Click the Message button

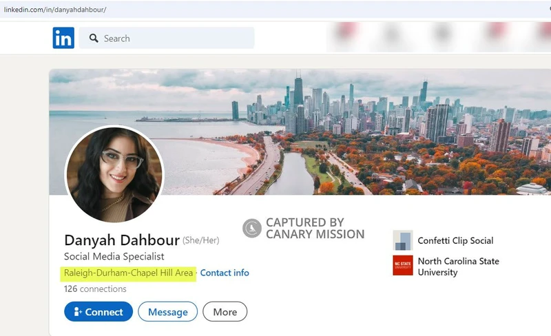coord(167,311)
